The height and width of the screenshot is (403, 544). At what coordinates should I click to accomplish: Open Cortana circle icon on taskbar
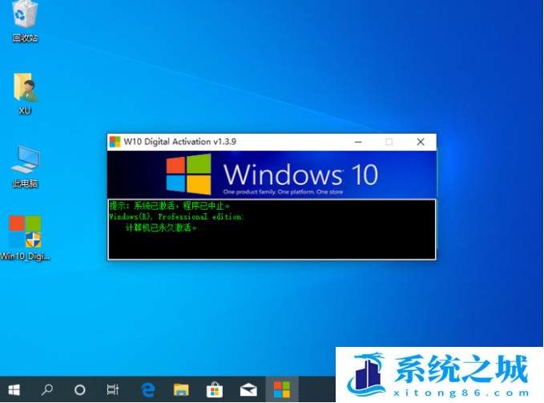coord(80,390)
